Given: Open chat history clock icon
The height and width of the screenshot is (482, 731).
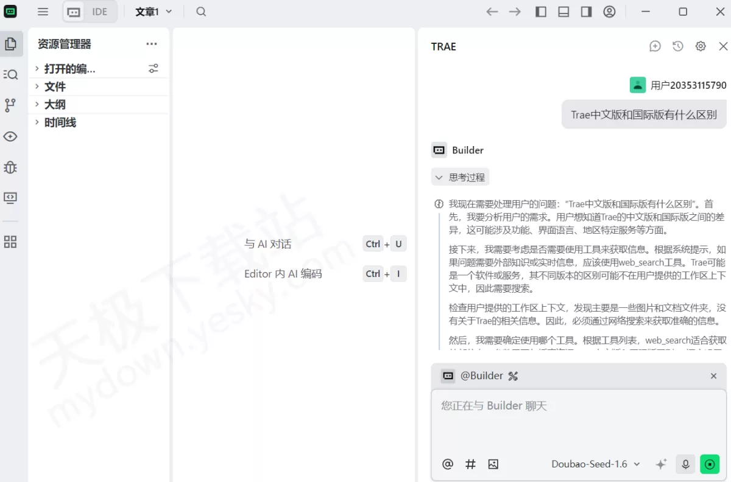Looking at the screenshot, I should coord(677,46).
